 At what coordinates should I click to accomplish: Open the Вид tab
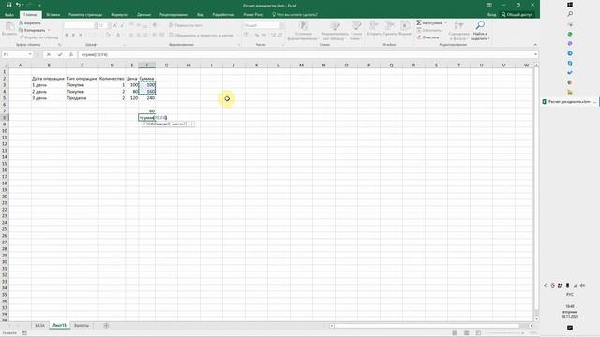200,15
